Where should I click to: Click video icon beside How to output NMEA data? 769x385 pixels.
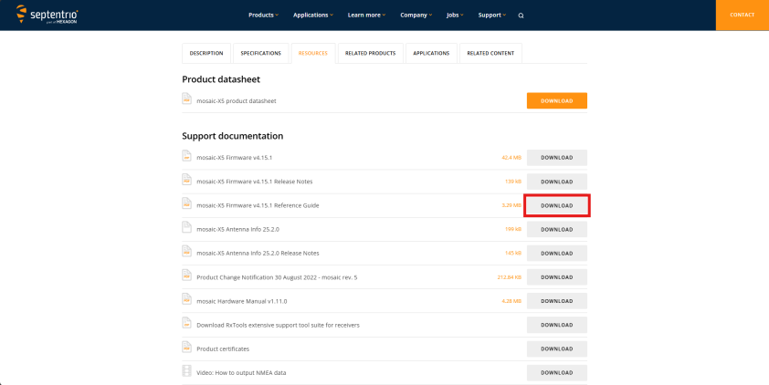click(187, 370)
